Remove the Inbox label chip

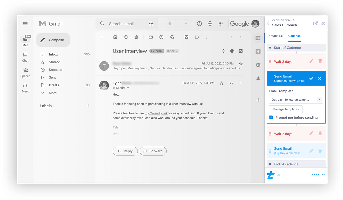point(177,51)
